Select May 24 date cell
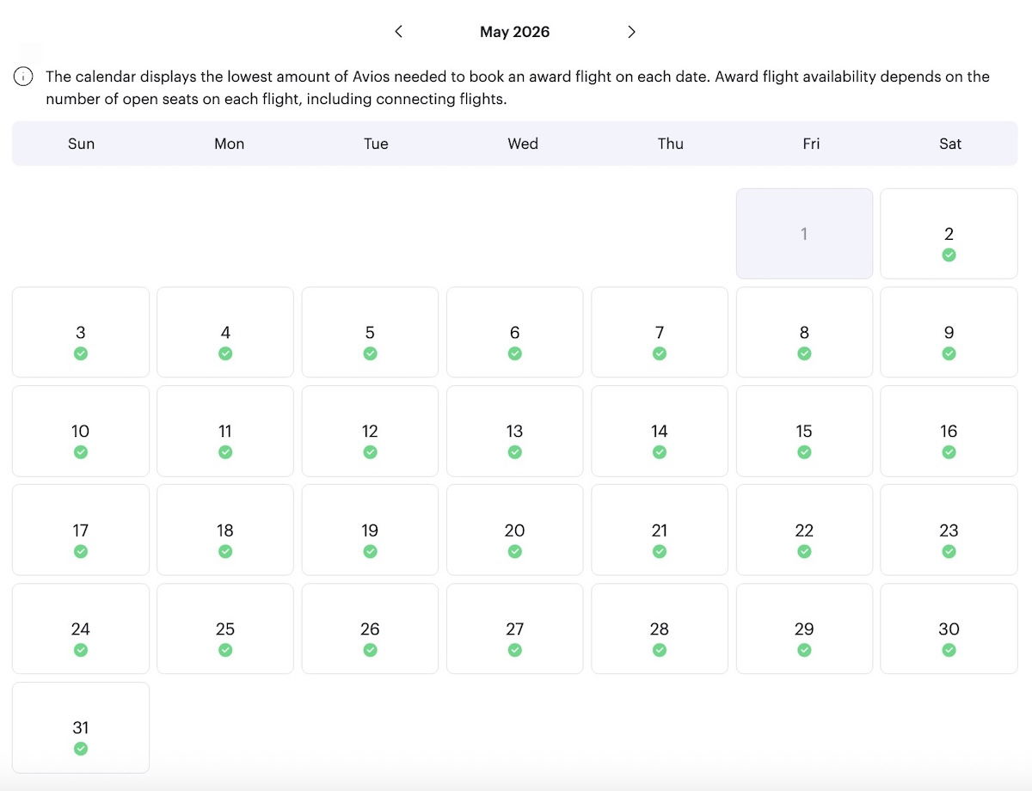 click(x=81, y=629)
